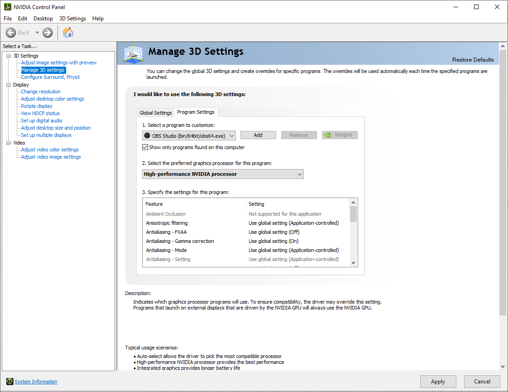The height and width of the screenshot is (392, 508).
Task: Click the NVIDIA Control Panel title bar icon
Action: [8, 7]
